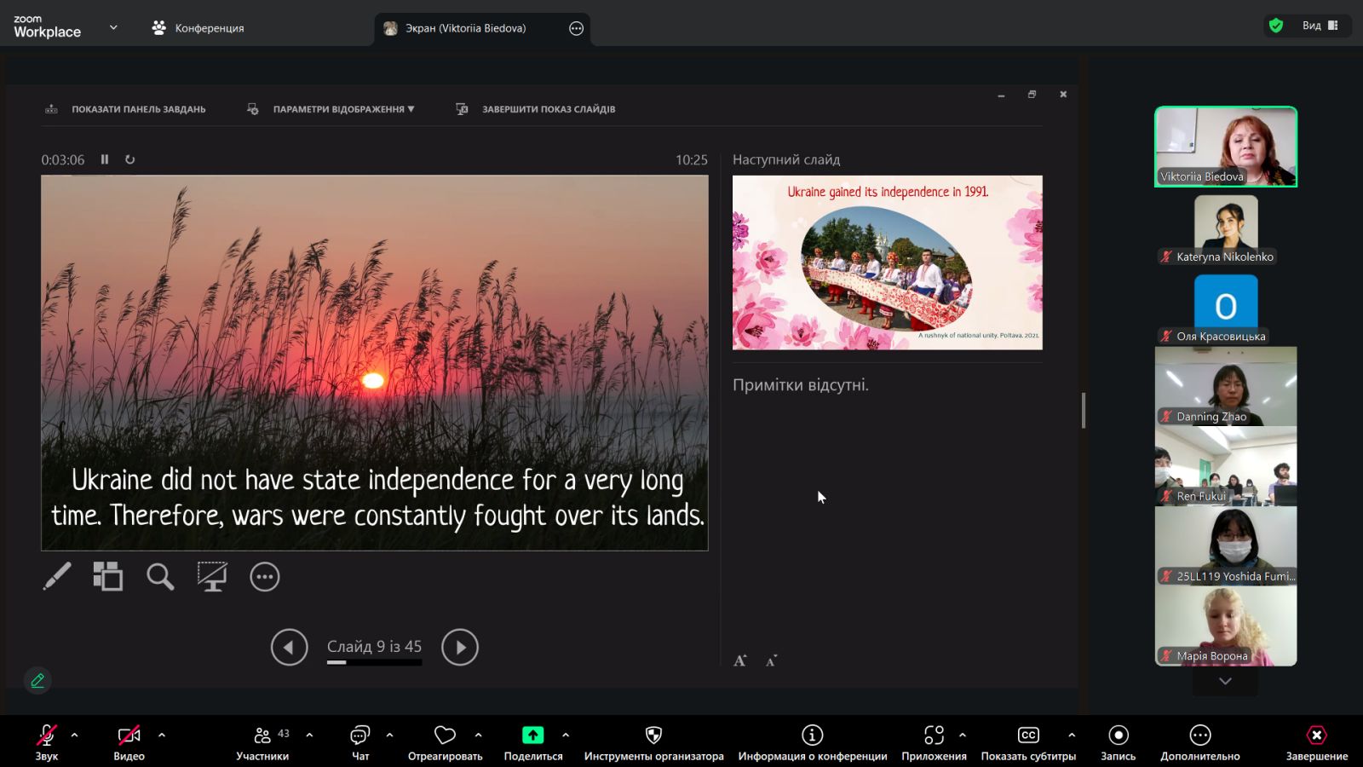This screenshot has height=767, width=1363.
Task: Expand the Zoom Workplace dropdown chevron
Action: point(113,27)
